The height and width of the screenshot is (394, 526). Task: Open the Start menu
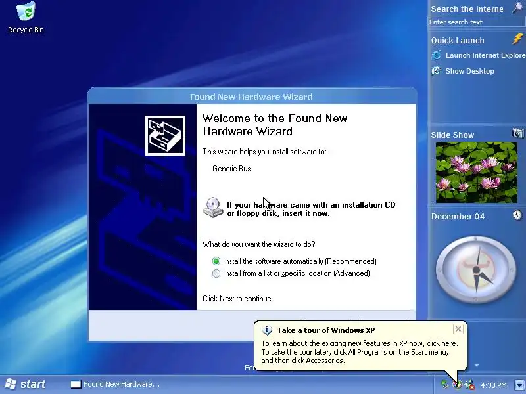click(x=26, y=384)
